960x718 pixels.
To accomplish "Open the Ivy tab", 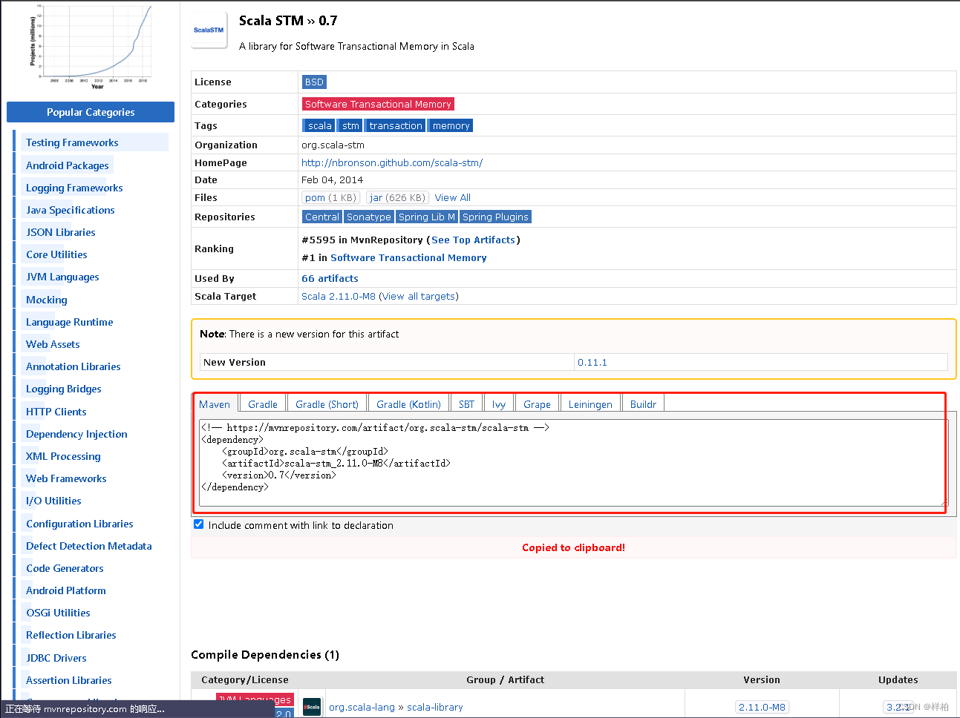I will pyautogui.click(x=499, y=404).
